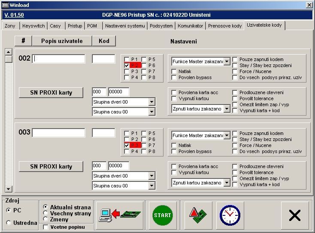Click the large black X button at bottom
The image size is (315, 233).
294,215
